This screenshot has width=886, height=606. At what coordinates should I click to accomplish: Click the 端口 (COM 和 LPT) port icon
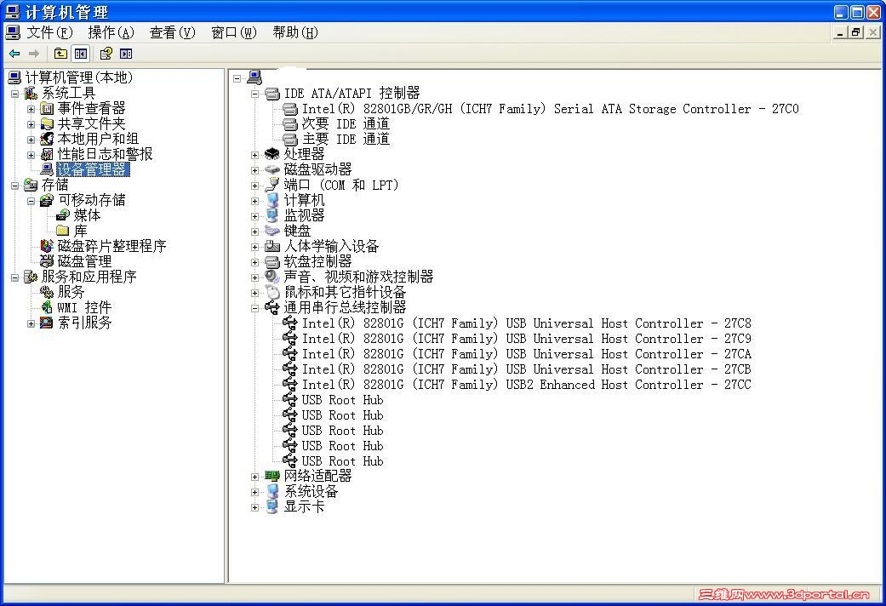click(272, 185)
